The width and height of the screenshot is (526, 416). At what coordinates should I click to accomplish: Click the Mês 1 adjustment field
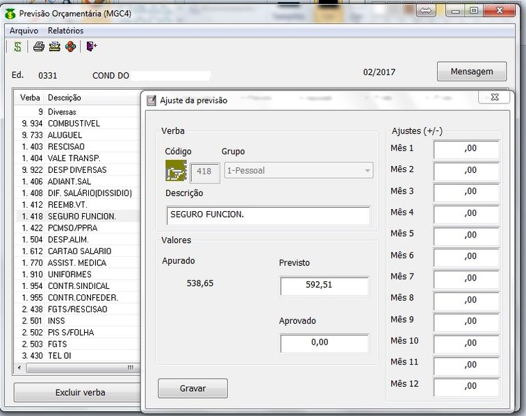466,149
